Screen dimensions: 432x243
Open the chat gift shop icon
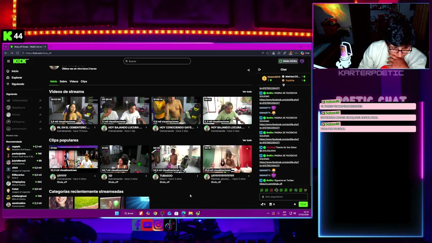(x=270, y=204)
